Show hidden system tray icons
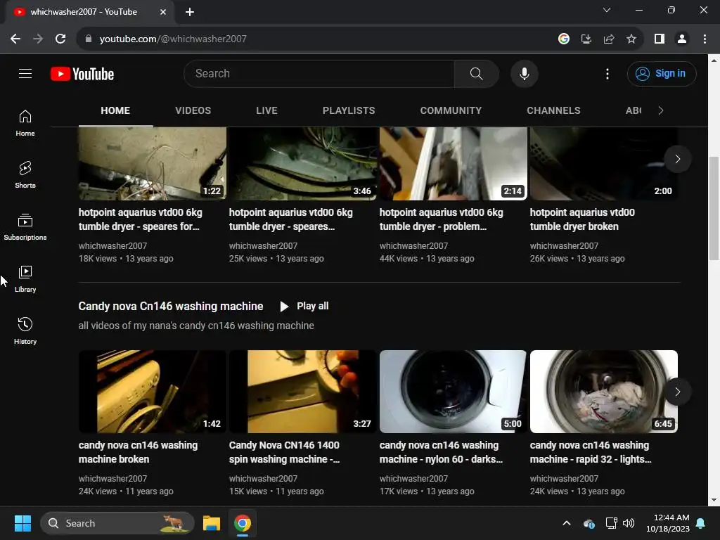720x540 pixels. [x=567, y=523]
